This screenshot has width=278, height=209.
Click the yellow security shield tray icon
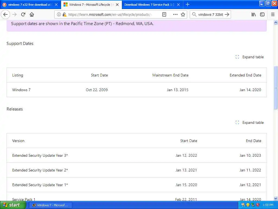coord(248,205)
